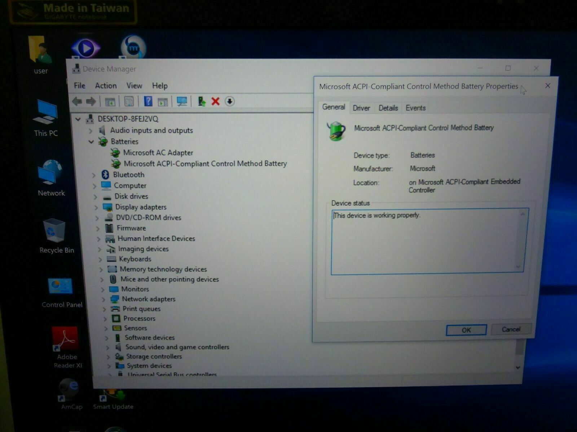The height and width of the screenshot is (432, 577).
Task: Click the Forward arrow toolbar icon
Action: click(x=91, y=102)
